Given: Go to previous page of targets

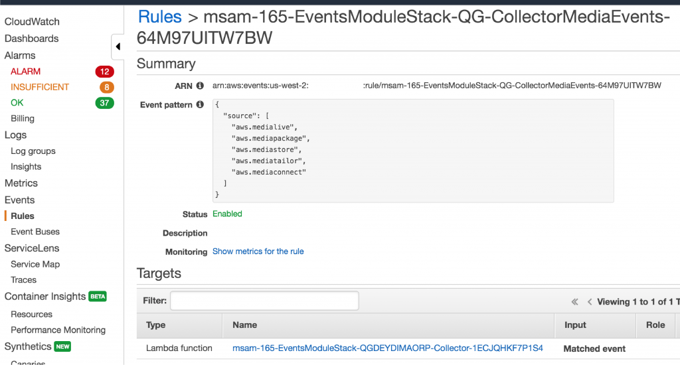Looking at the screenshot, I should (590, 302).
